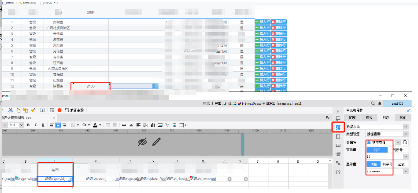Click the blue pin icon of the cell attributes panel
The height and width of the screenshot is (193, 418).
(x=409, y=110)
